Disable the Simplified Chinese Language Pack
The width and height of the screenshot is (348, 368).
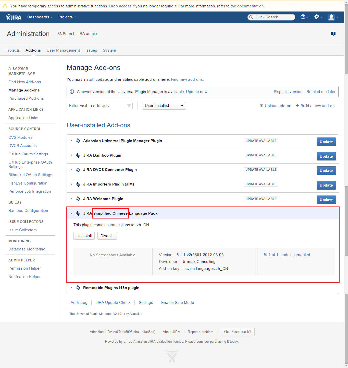[x=107, y=236]
